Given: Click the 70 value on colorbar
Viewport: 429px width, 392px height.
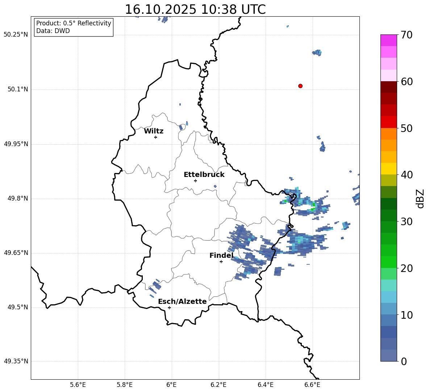Looking at the screenshot, I should pyautogui.click(x=407, y=35).
